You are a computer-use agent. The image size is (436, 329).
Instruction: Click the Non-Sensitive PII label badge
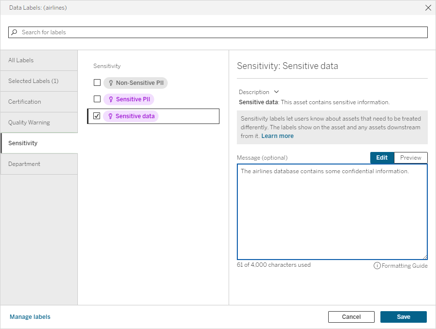[x=135, y=82]
